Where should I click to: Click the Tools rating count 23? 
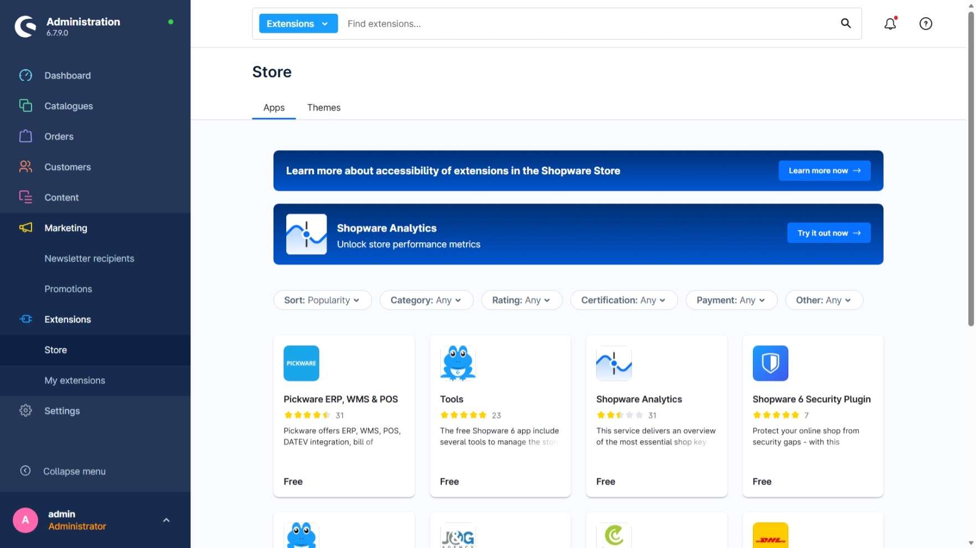click(497, 415)
